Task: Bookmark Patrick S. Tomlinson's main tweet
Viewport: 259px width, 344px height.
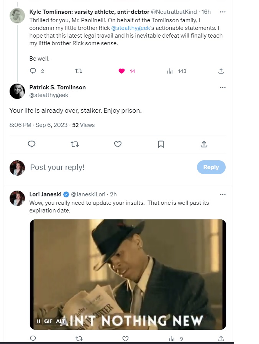Action: 161,144
